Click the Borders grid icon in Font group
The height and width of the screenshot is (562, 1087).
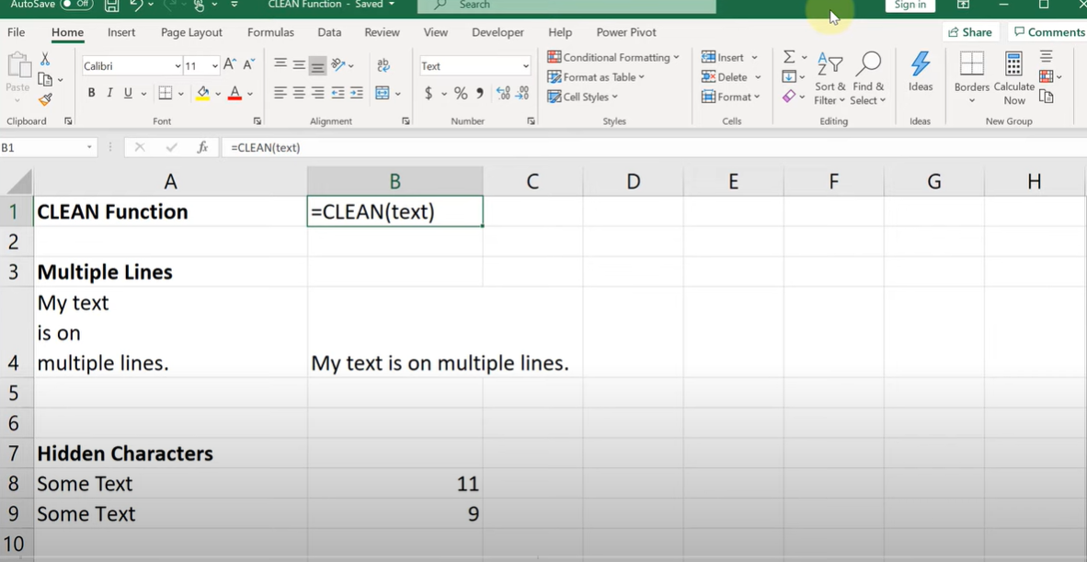point(165,93)
